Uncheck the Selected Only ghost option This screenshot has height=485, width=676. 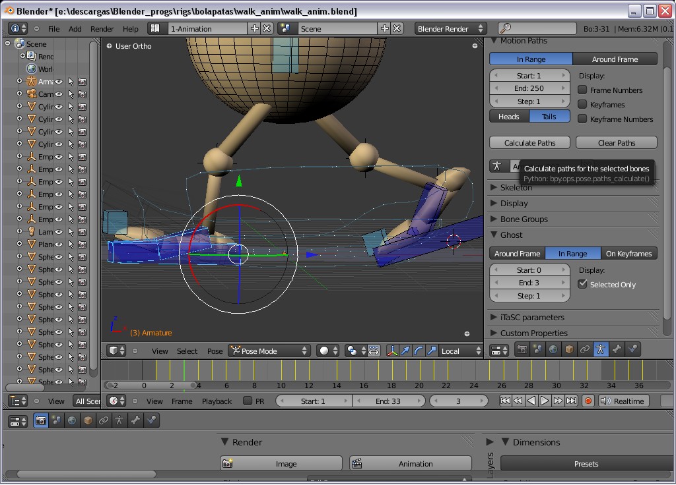coord(582,285)
